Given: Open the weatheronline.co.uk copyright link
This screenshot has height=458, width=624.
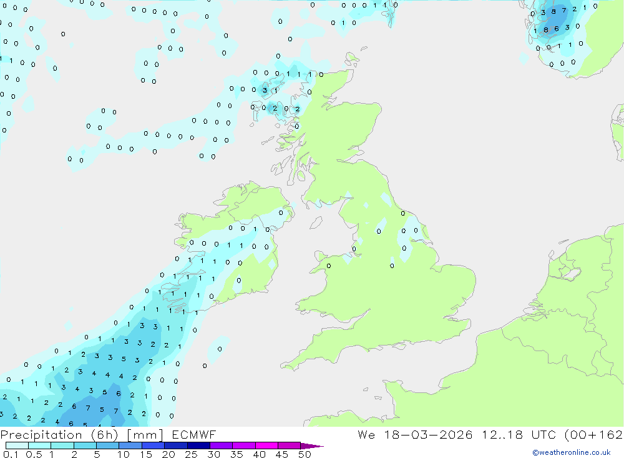Looking at the screenshot, I should click(572, 452).
